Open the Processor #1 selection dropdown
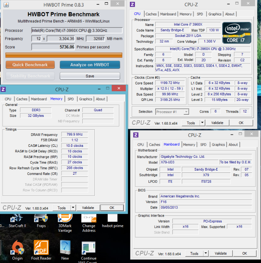Viewport: 261px width, 263px height. 172,112
